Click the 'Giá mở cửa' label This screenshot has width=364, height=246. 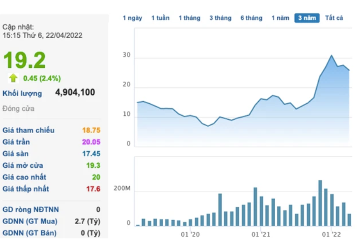(x=23, y=166)
